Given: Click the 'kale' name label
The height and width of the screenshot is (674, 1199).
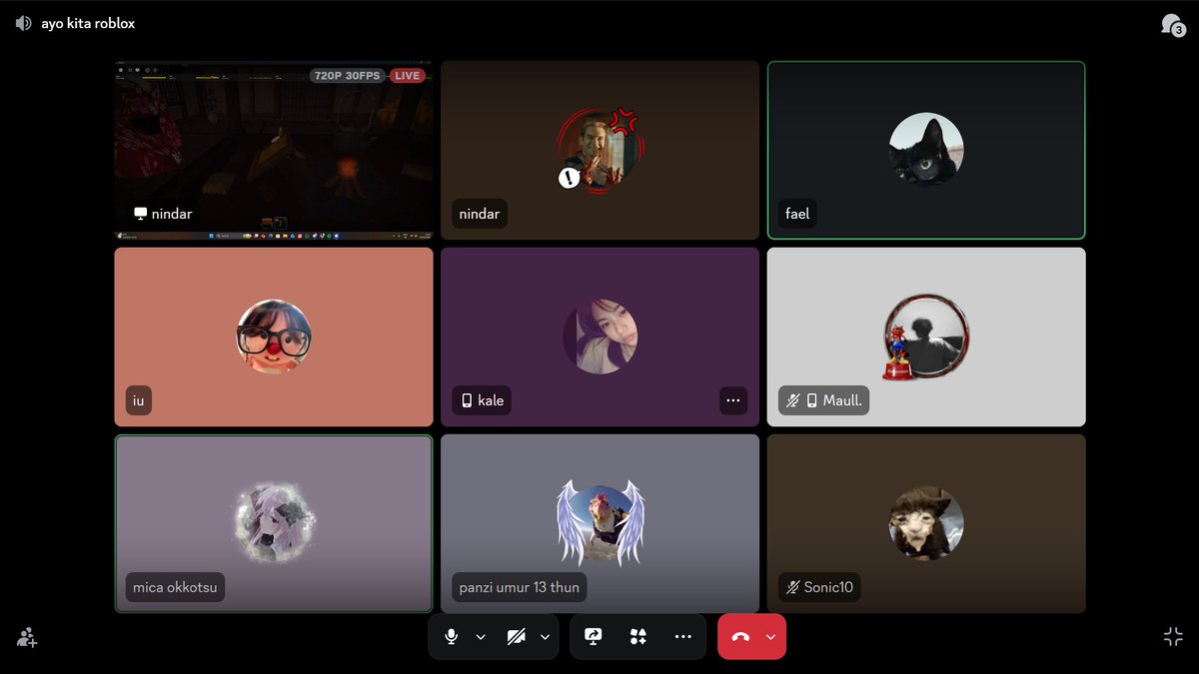Looking at the screenshot, I should (491, 400).
